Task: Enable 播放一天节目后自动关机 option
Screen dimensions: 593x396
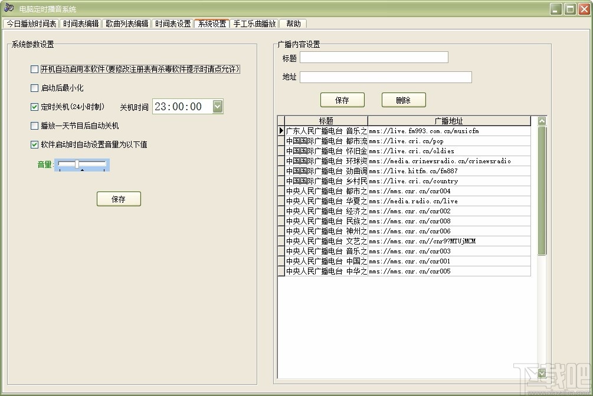Action: 34,126
